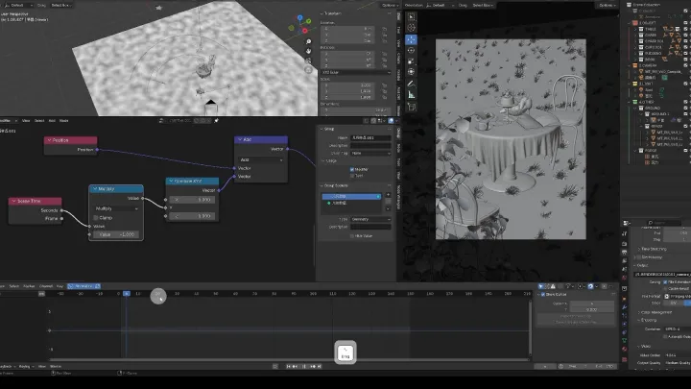Click the Value -1.000 field on Multiply node

click(116, 234)
